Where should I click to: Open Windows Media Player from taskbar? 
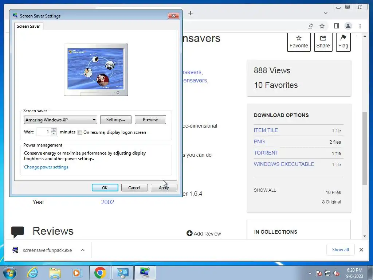(76, 273)
